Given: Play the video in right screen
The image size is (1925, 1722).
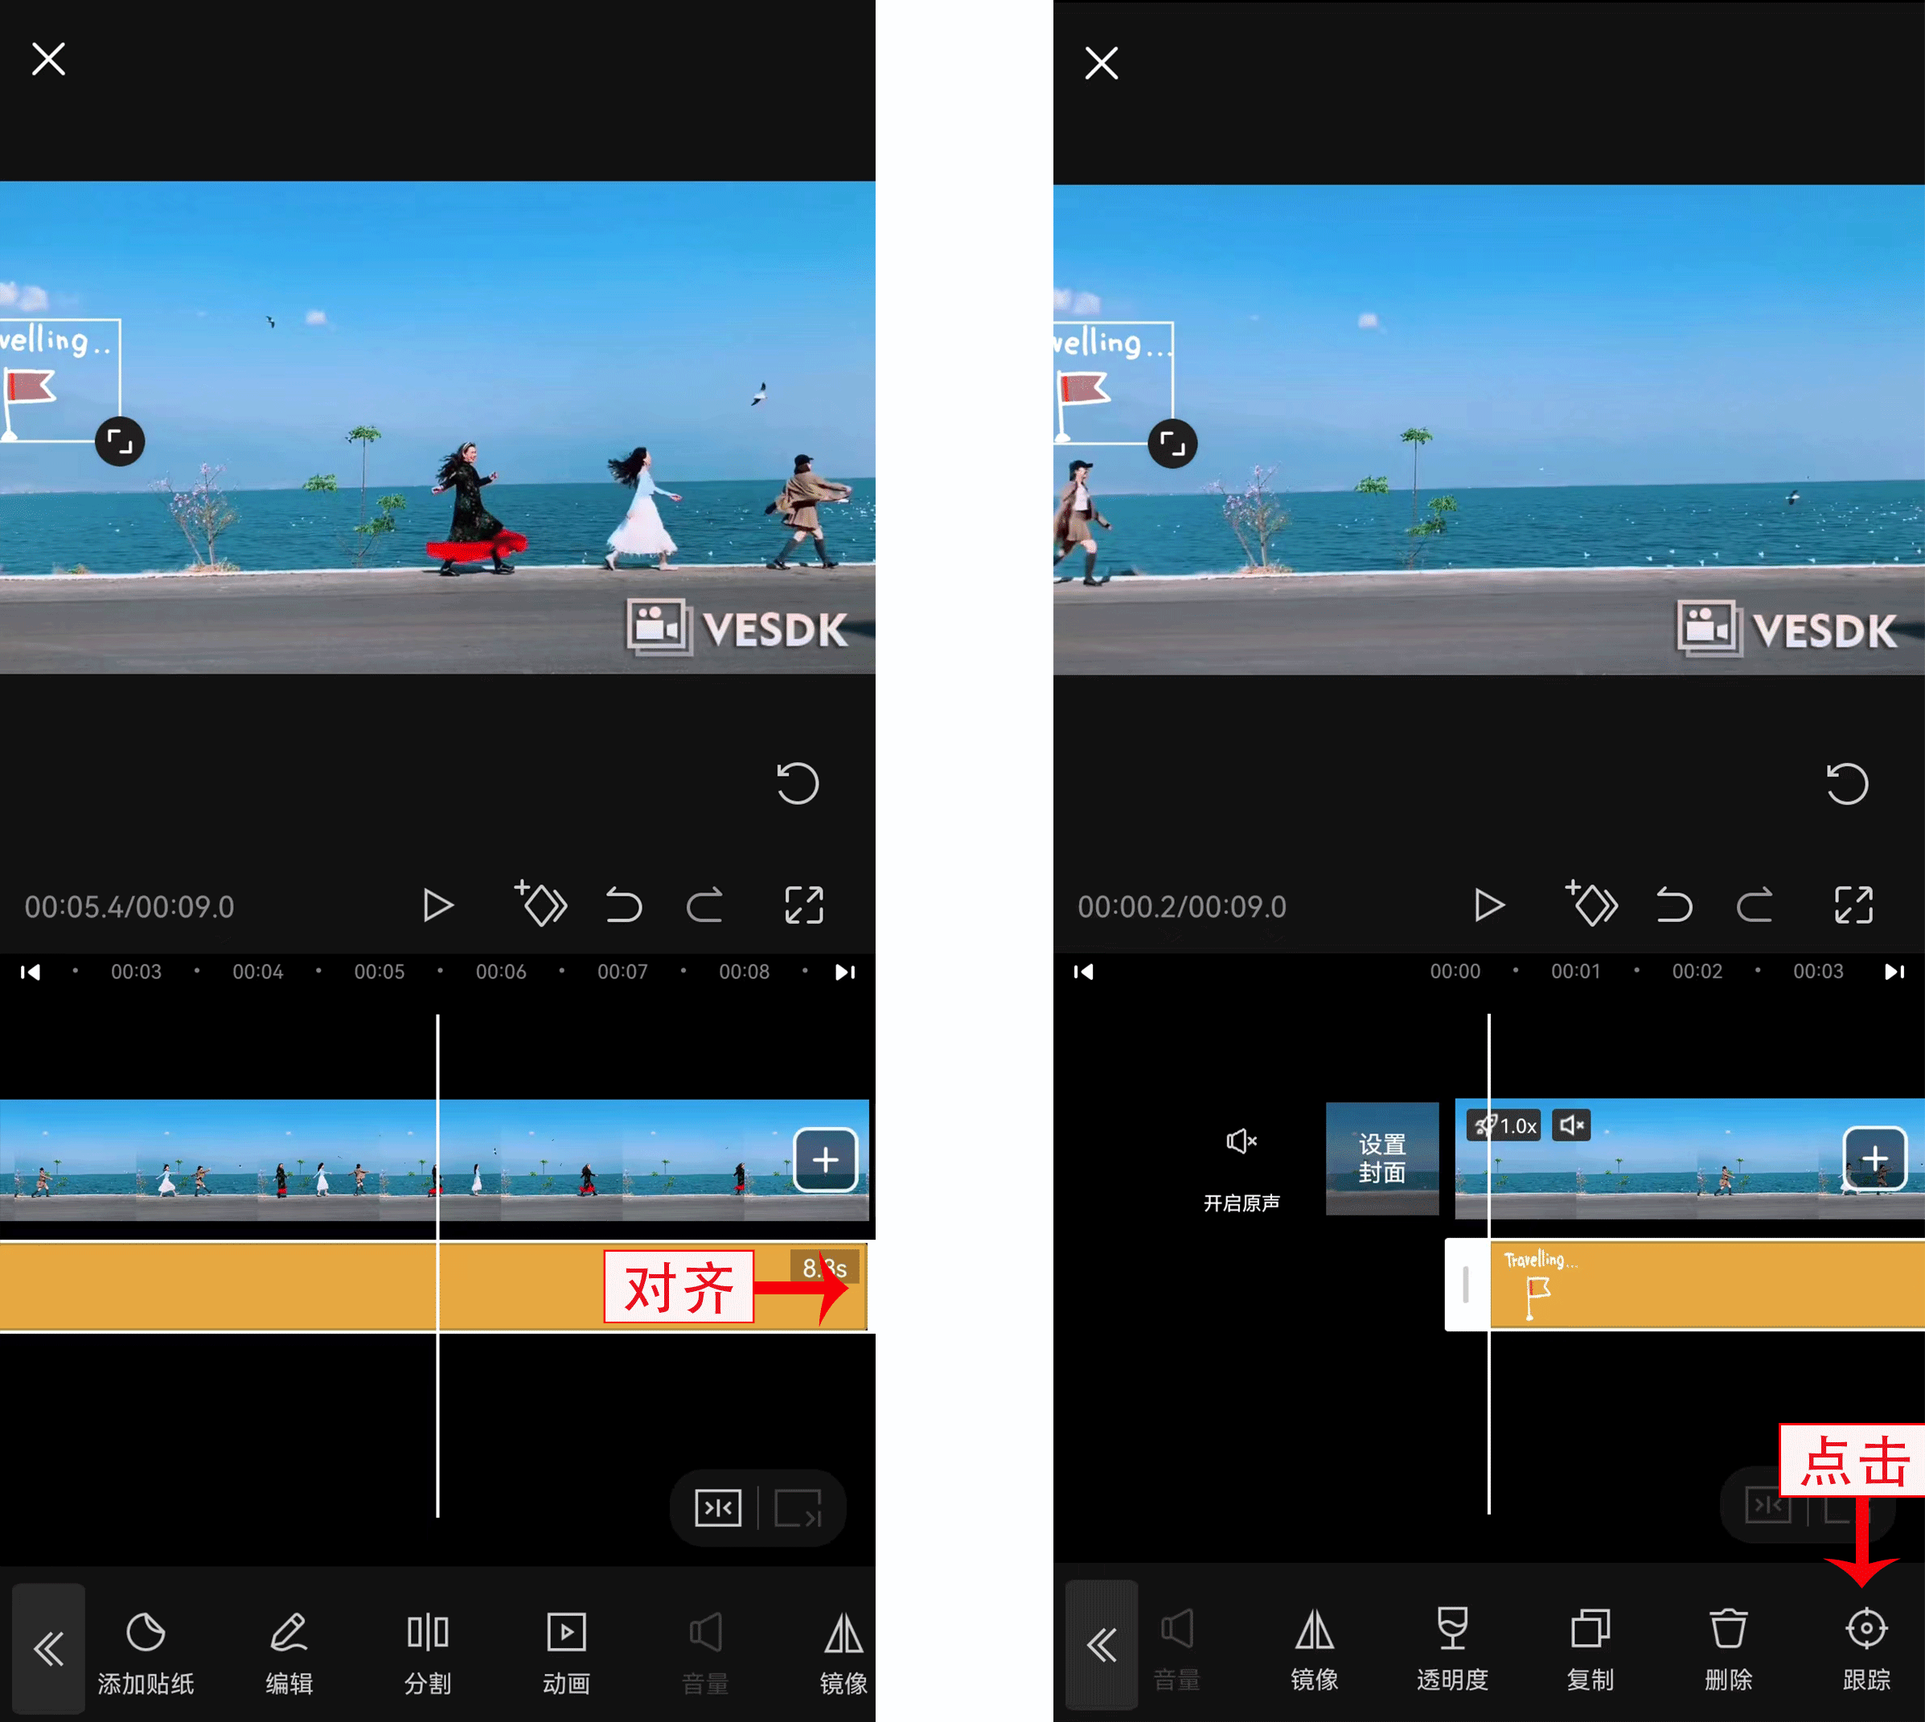Looking at the screenshot, I should [1488, 905].
